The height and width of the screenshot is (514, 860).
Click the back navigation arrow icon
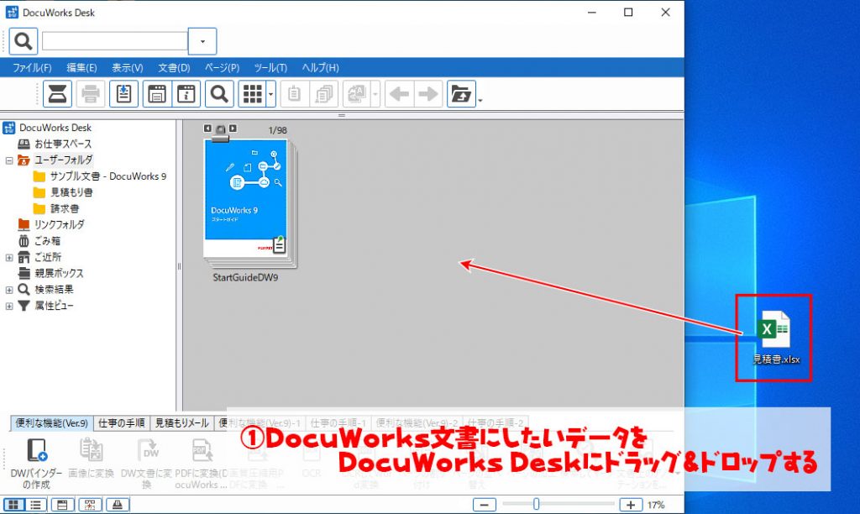click(x=399, y=94)
